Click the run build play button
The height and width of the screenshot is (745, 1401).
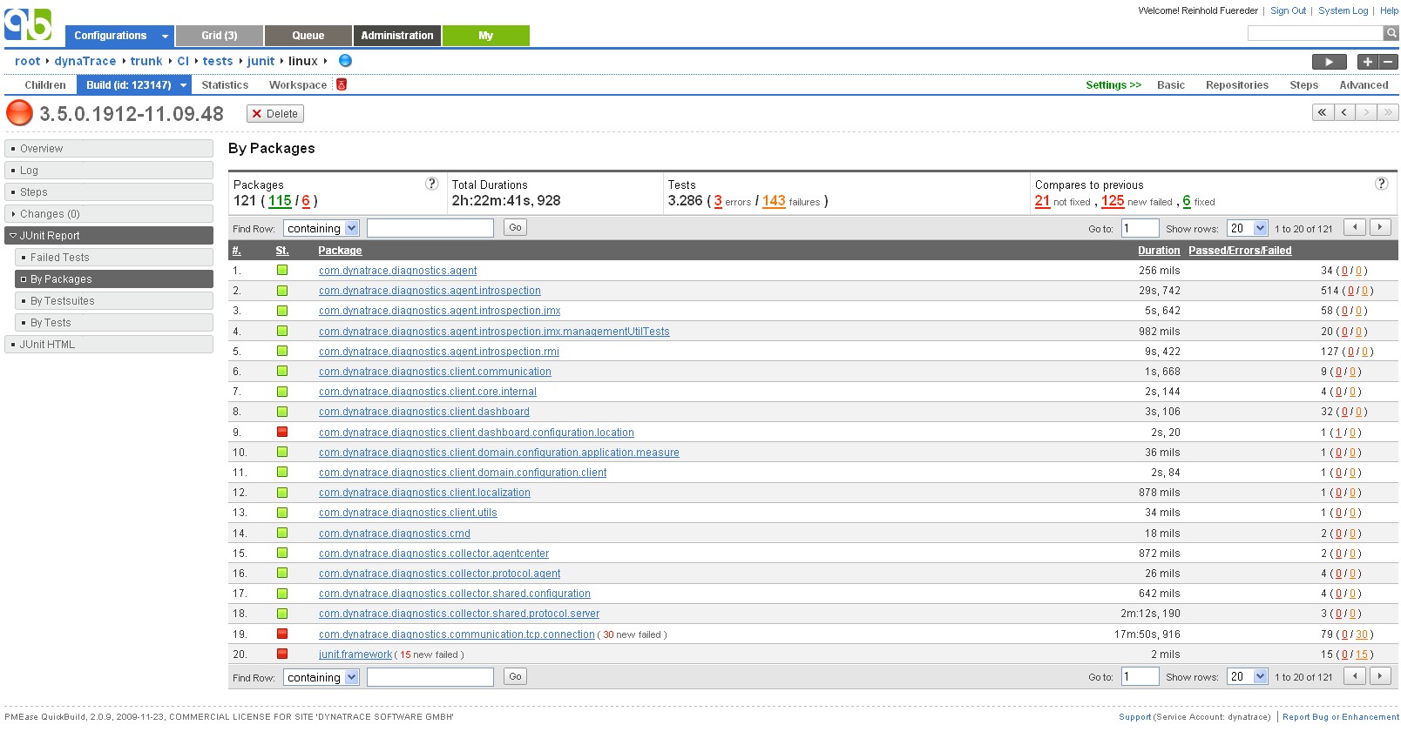(1329, 62)
